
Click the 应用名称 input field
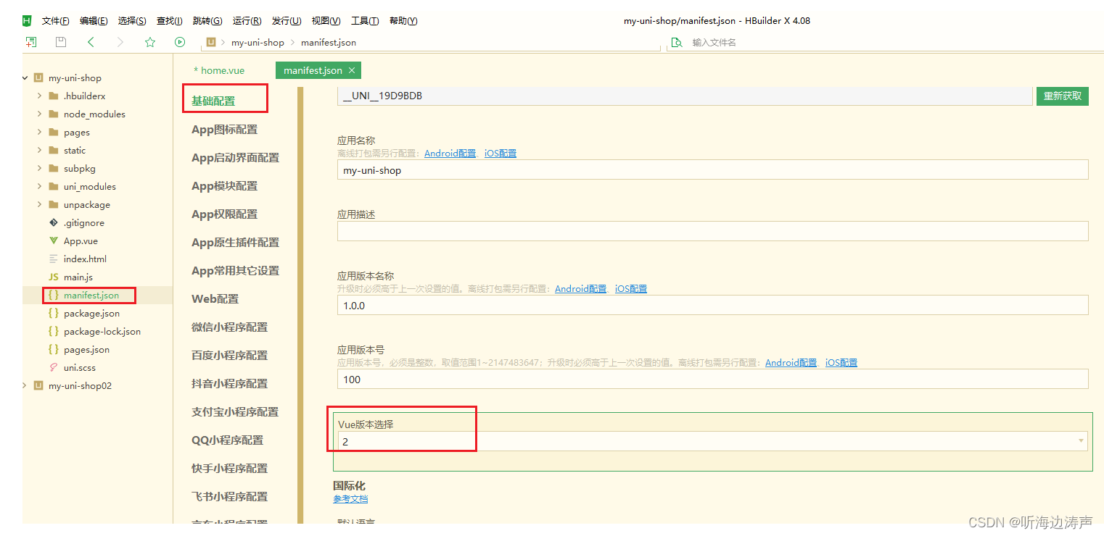[713, 169]
